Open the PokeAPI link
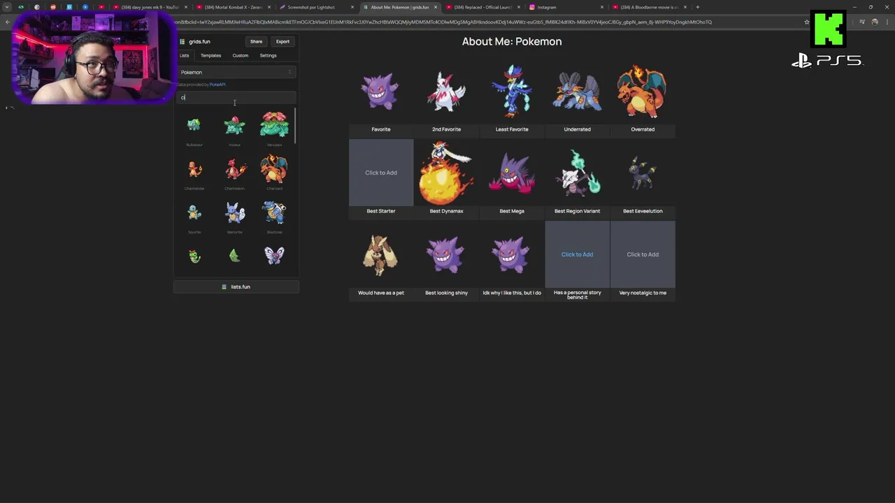895x503 pixels. click(x=217, y=85)
